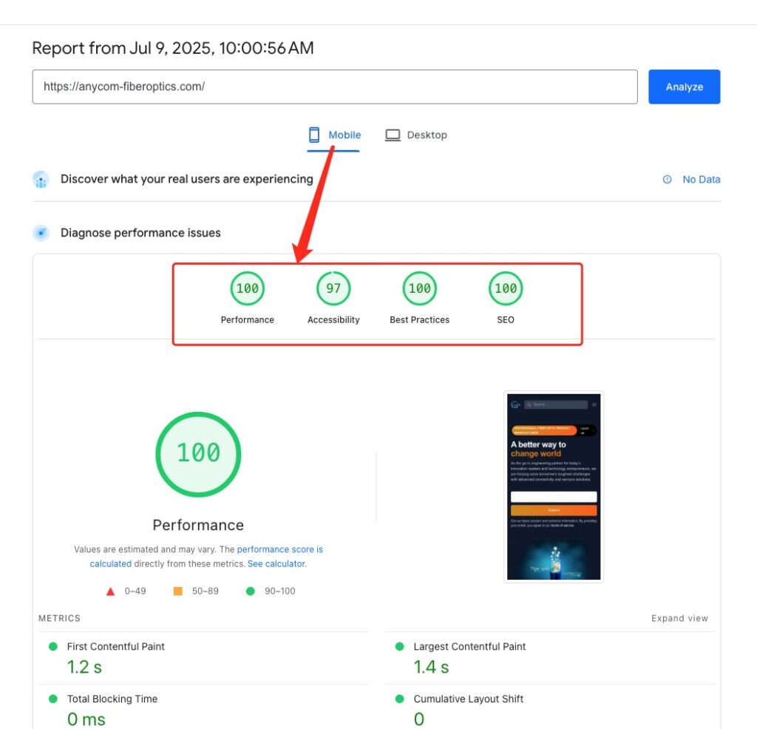Select the Best Practices score gauge

click(x=419, y=288)
